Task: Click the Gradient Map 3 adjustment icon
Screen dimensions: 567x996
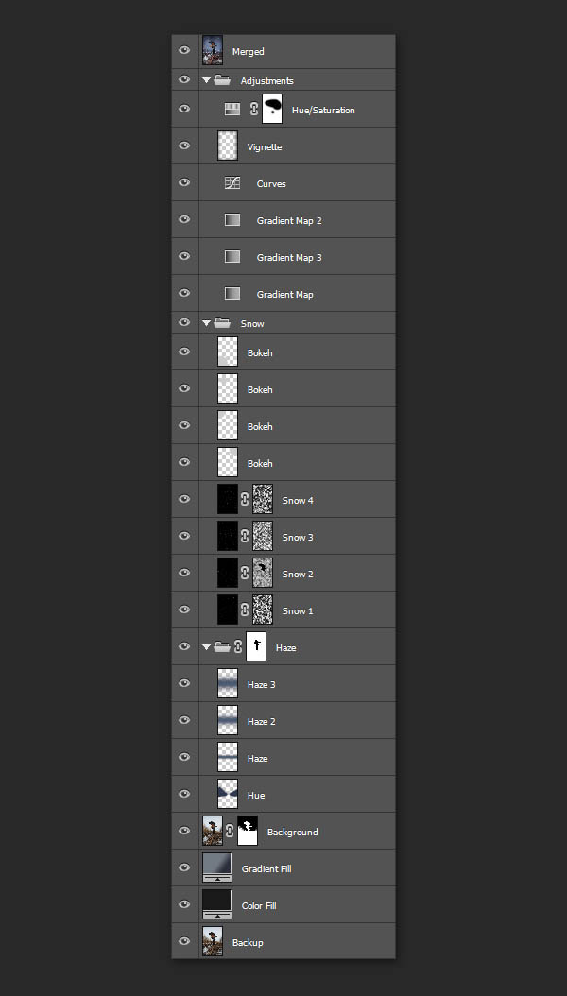Action: tap(232, 257)
